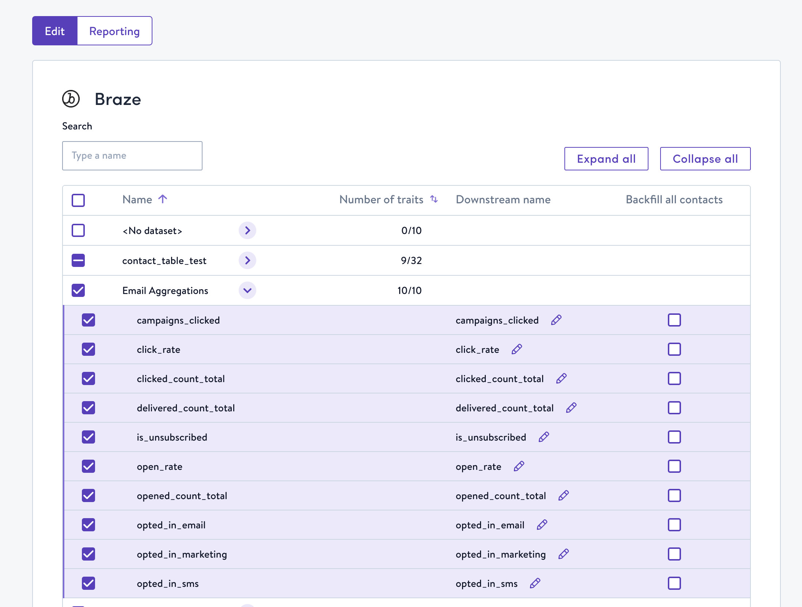This screenshot has height=607, width=802.
Task: Toggle the Email Aggregations dataset checkbox
Action: click(79, 290)
